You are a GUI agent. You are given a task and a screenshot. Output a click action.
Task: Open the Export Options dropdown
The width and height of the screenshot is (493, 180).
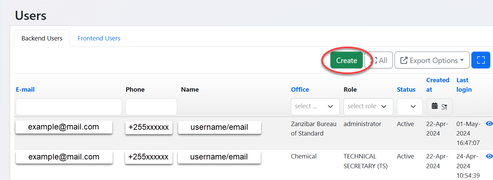432,60
